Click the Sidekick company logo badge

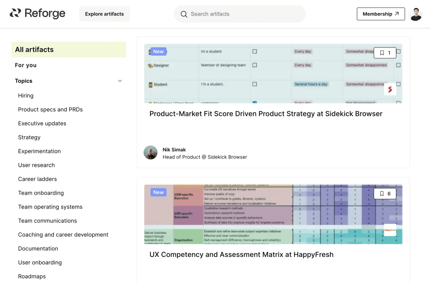[390, 89]
